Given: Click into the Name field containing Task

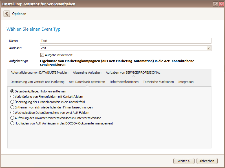Looking at the screenshot, I should (x=125, y=41).
